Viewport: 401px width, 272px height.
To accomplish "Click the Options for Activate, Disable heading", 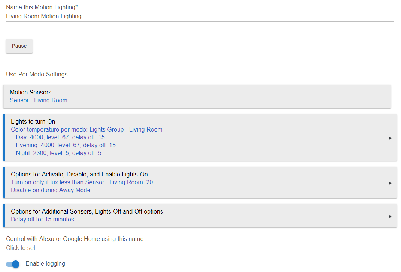I will tap(79, 175).
